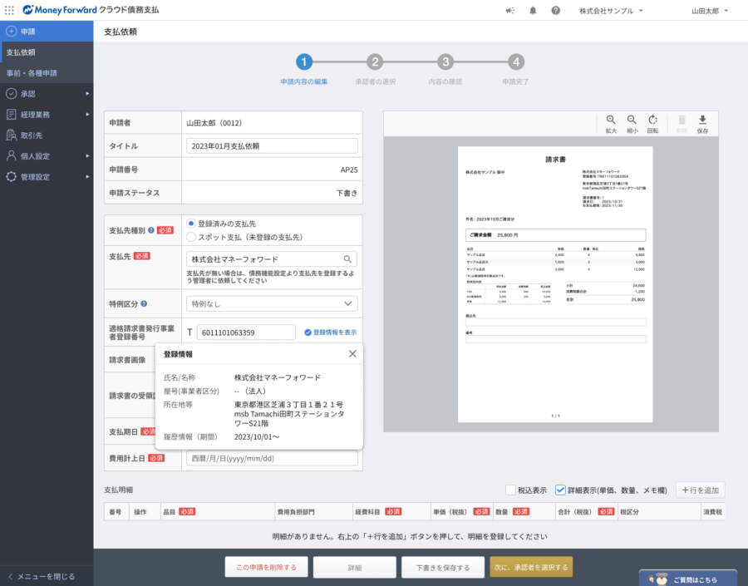Uncheck the 詳細表示 checkbox
This screenshot has width=748, height=586.
tap(560, 490)
